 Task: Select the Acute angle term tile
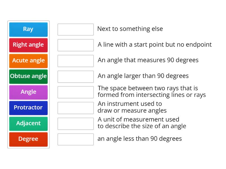coord(28,61)
